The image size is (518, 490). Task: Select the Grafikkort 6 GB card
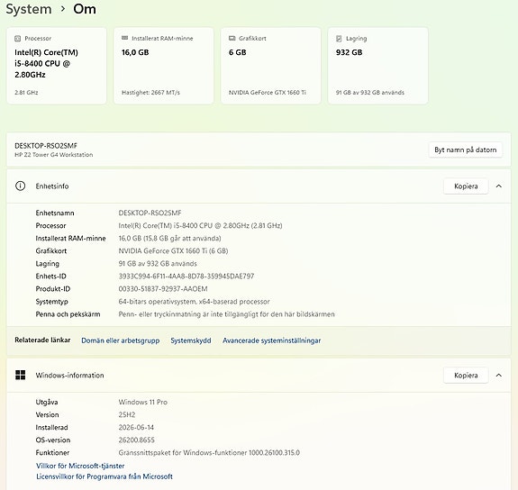coord(270,66)
